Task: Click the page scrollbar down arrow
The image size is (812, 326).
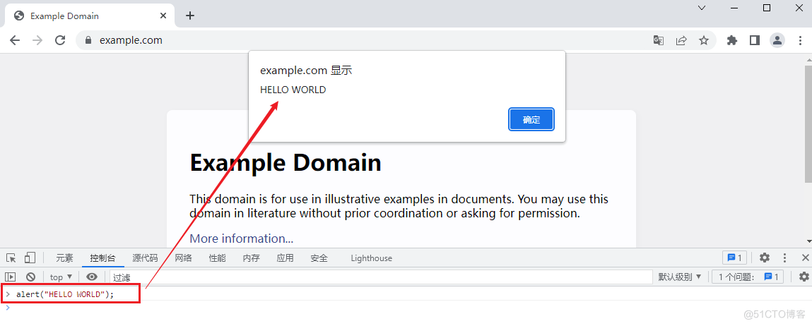Action: pyautogui.click(x=808, y=241)
